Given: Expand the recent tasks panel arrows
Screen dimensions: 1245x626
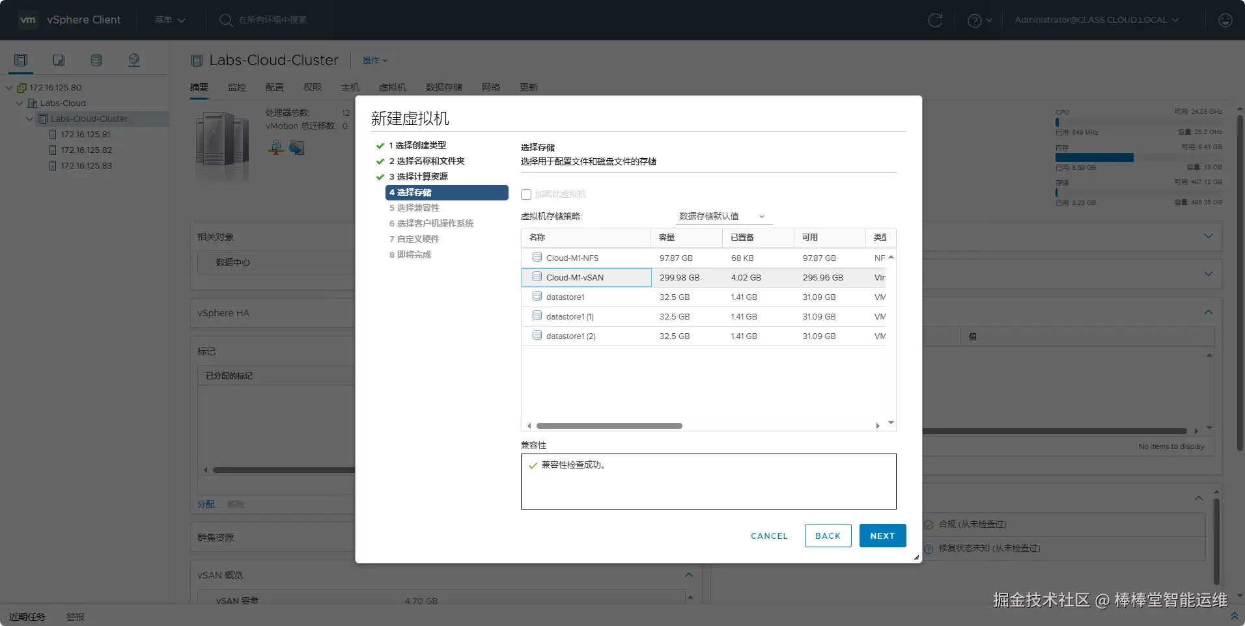Looking at the screenshot, I should [x=1234, y=616].
